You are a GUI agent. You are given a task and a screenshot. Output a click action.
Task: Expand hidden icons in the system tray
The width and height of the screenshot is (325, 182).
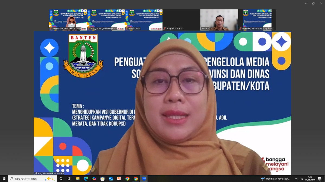tap(296, 178)
